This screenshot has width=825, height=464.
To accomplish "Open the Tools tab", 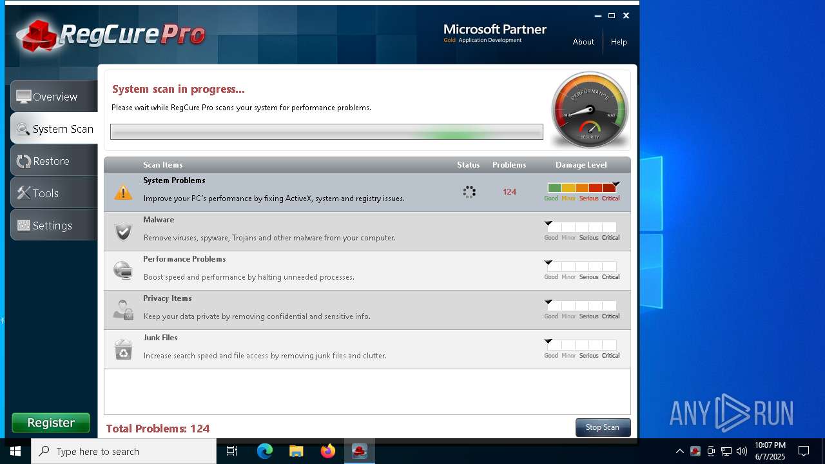I will [54, 193].
